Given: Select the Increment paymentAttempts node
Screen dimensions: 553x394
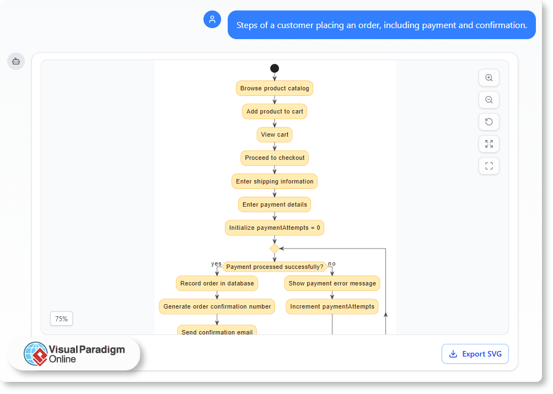Looking at the screenshot, I should click(x=331, y=306).
